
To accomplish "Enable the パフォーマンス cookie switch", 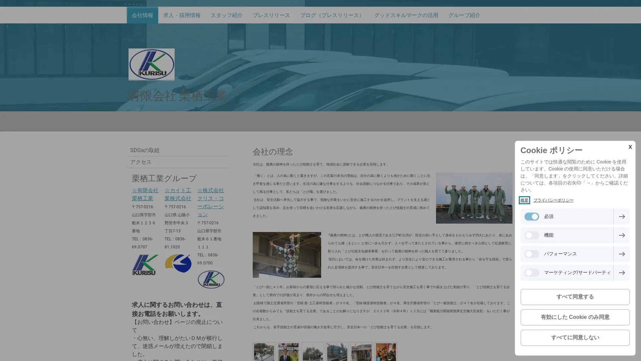I will point(531,254).
